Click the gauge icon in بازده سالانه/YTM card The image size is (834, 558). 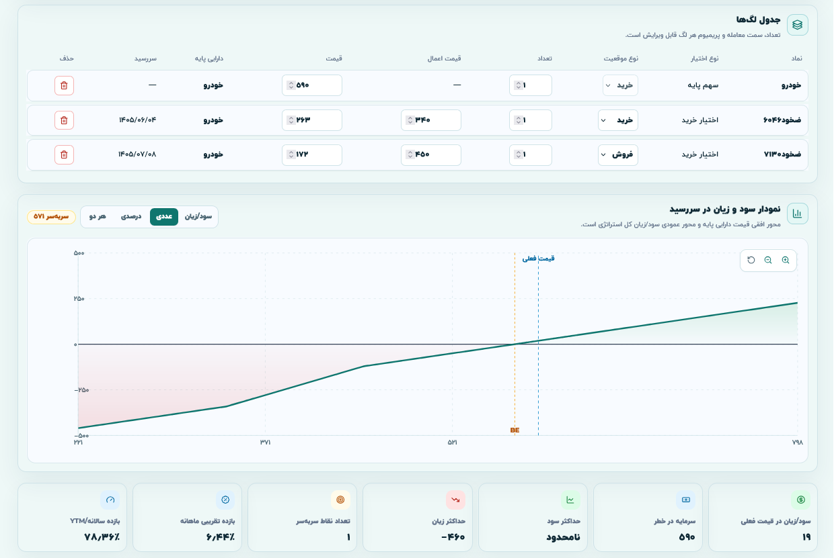(x=110, y=500)
